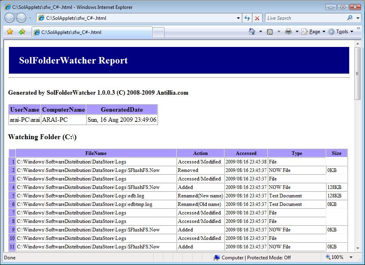
Task: Open the zoom level dropdown arrow
Action: (351, 257)
